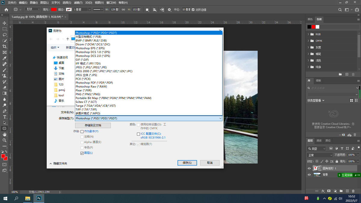Select the Hand tool
The width and height of the screenshot is (361, 203).
click(5, 134)
